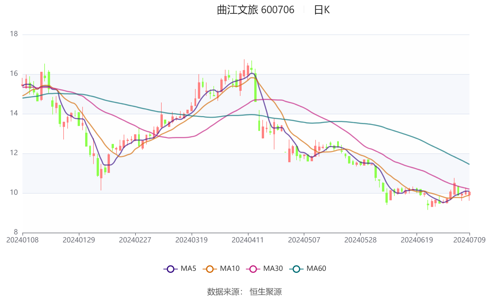Click the x-axis date label 20240528
Image resolution: width=489 pixels, height=297 pixels.
pyautogui.click(x=360, y=240)
